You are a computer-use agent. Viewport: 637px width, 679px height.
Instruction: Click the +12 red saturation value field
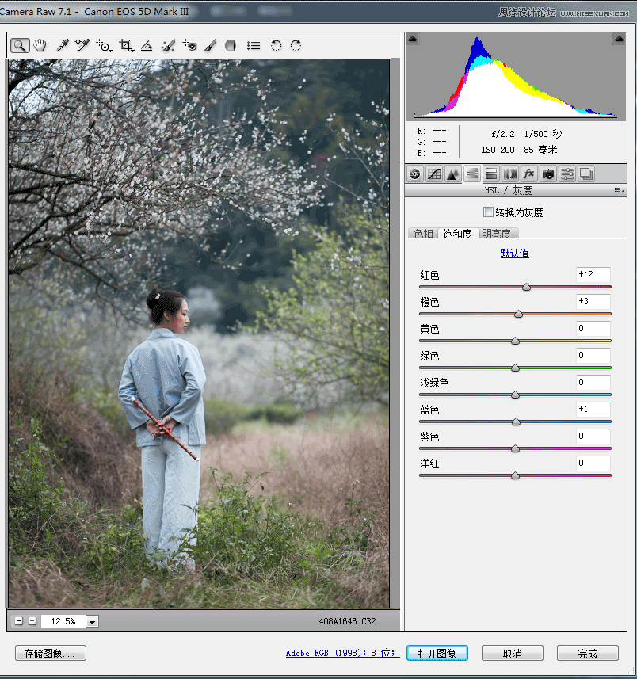593,274
